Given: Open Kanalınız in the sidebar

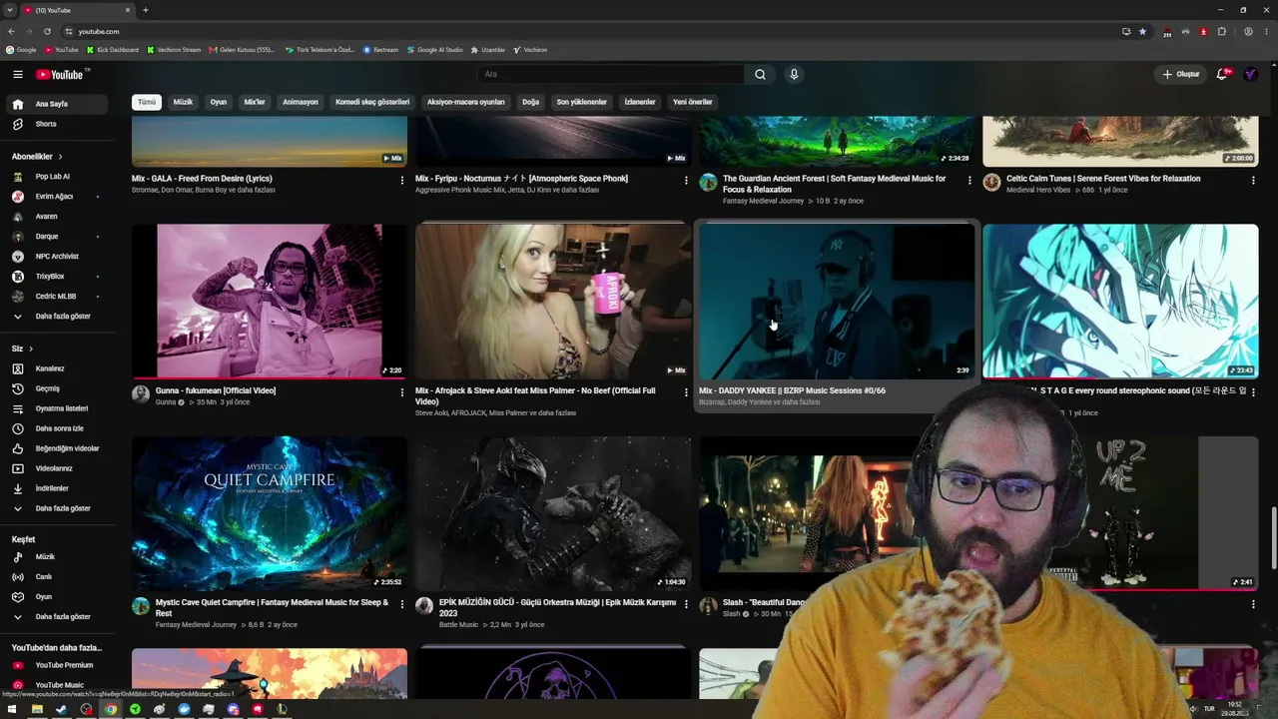Looking at the screenshot, I should [x=55, y=368].
